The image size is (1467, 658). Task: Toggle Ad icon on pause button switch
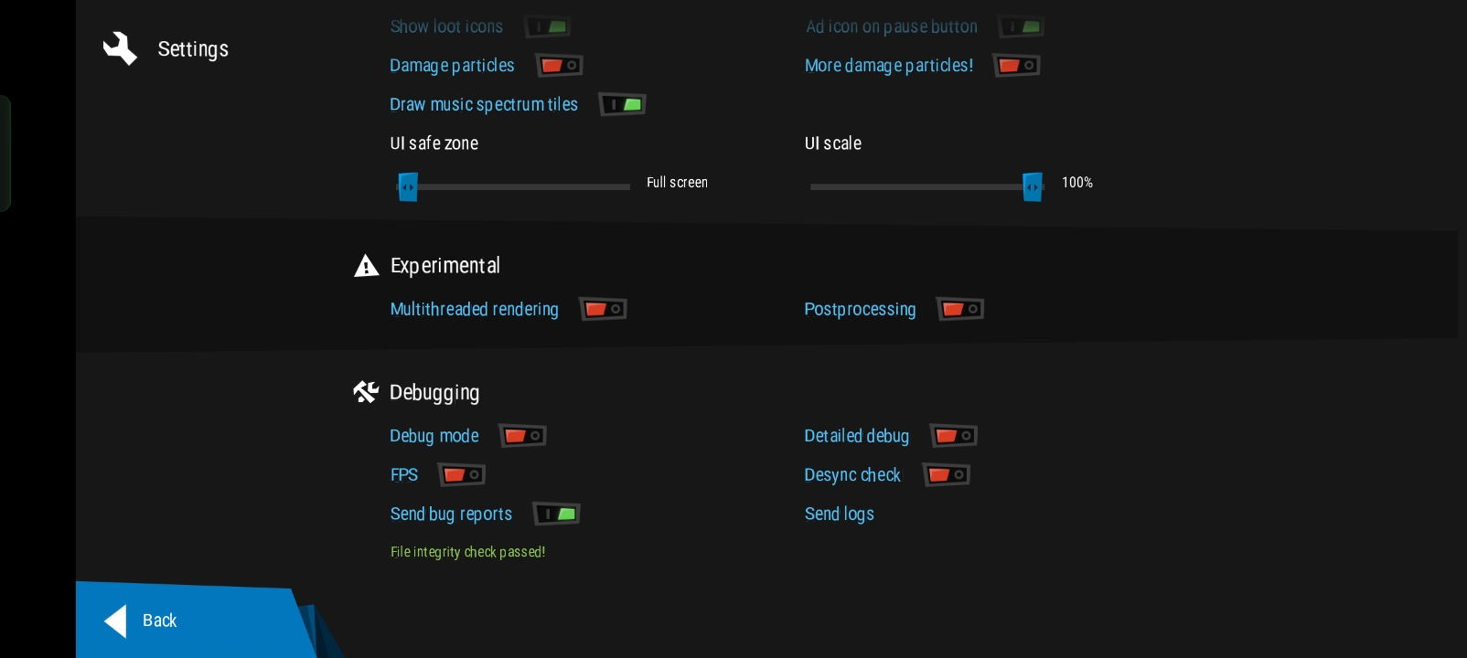point(1022,27)
